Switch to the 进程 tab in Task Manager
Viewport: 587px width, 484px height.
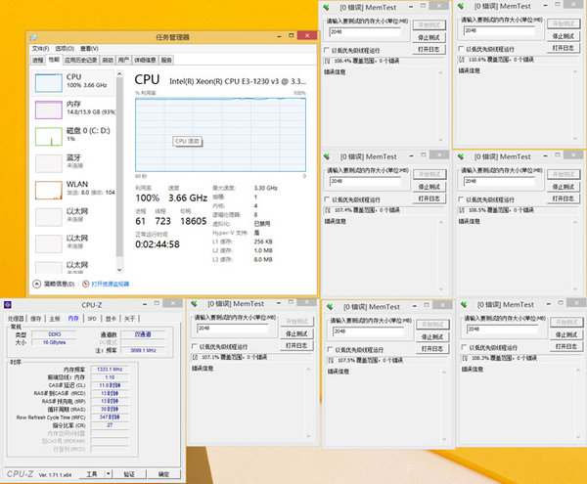pos(38,61)
